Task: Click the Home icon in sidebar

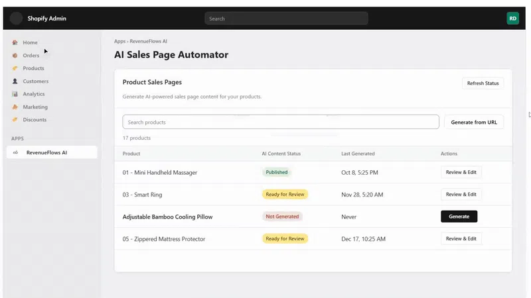Action: (15, 42)
